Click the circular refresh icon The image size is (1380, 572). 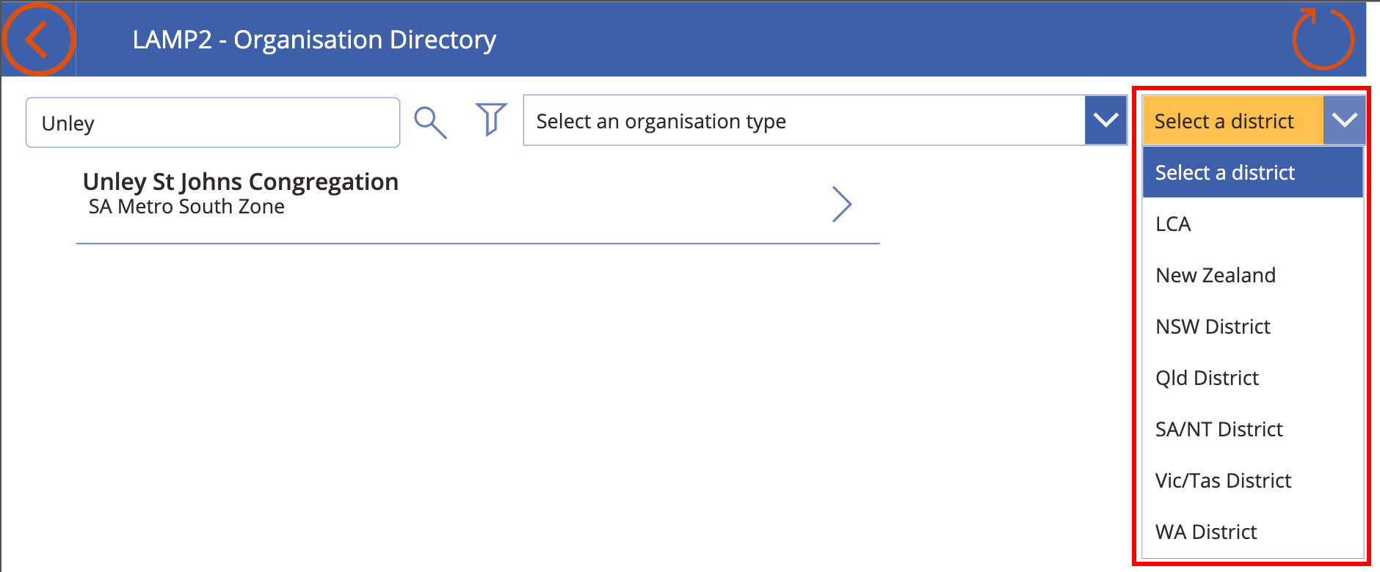pyautogui.click(x=1323, y=39)
